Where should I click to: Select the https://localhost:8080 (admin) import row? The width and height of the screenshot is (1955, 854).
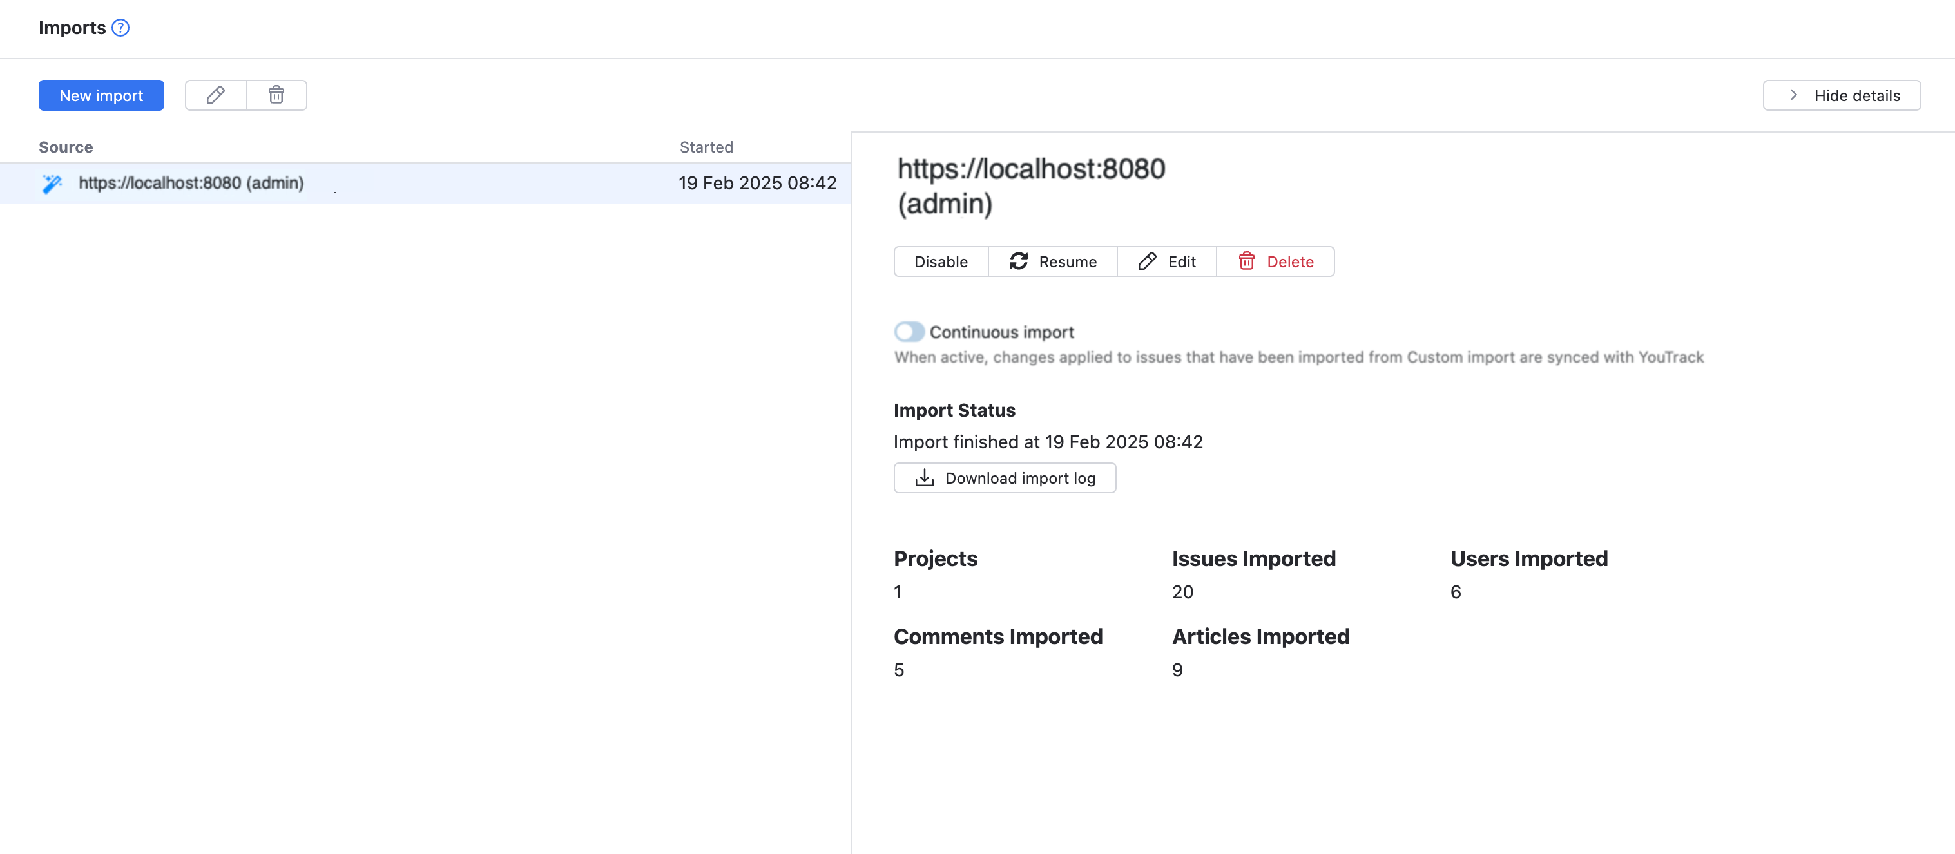[x=191, y=184]
